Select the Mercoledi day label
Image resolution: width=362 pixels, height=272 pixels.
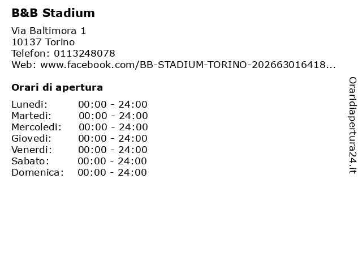[36, 127]
